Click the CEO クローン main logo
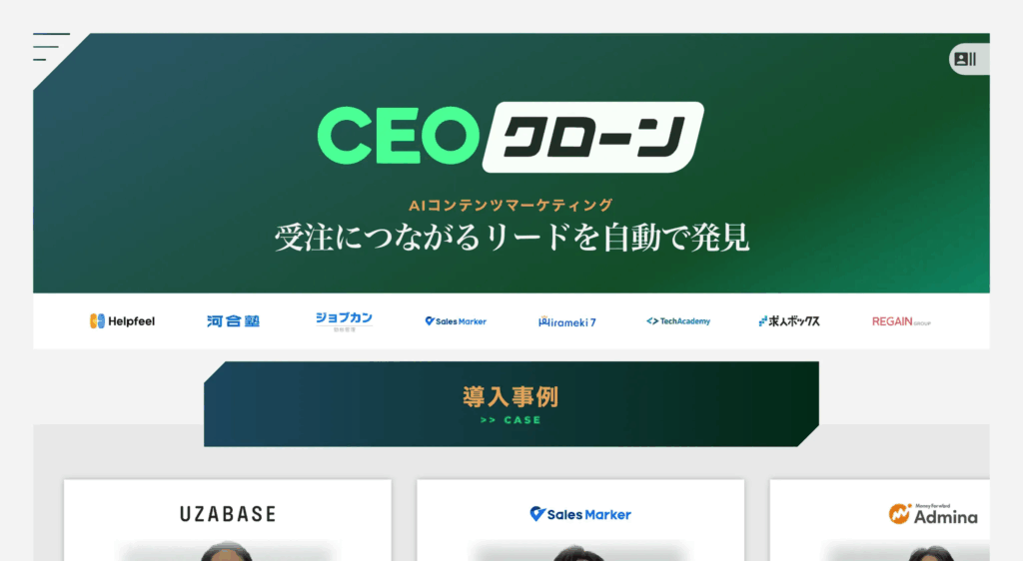Screen dimensions: 1023x561 coord(511,137)
